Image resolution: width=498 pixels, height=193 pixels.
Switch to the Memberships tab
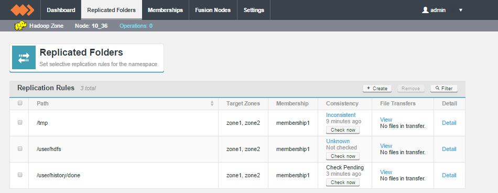[165, 10]
